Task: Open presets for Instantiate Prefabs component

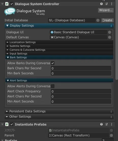Action: point(107,124)
